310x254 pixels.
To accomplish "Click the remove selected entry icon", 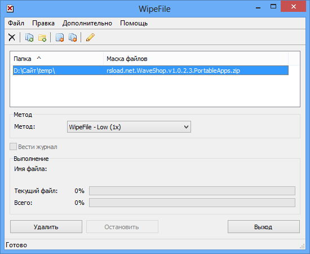I will coord(60,37).
